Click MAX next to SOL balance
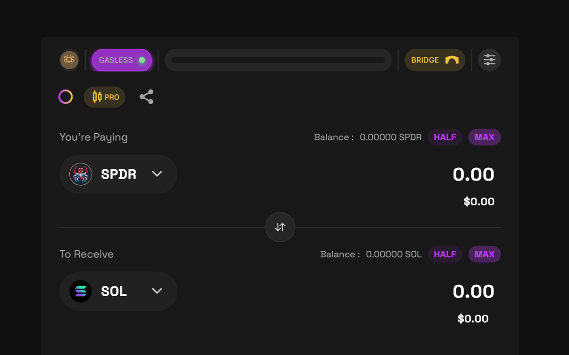 pos(484,254)
